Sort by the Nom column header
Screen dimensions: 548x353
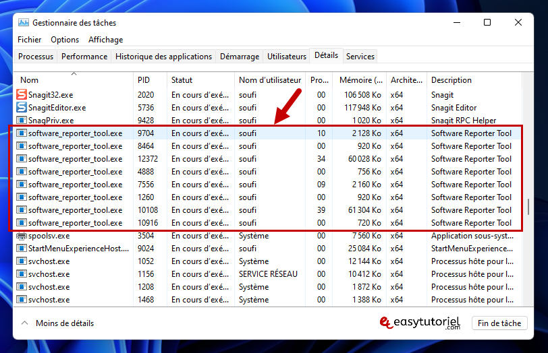pyautogui.click(x=74, y=80)
